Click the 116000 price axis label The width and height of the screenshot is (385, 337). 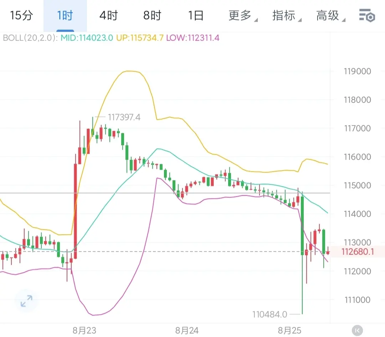click(357, 157)
